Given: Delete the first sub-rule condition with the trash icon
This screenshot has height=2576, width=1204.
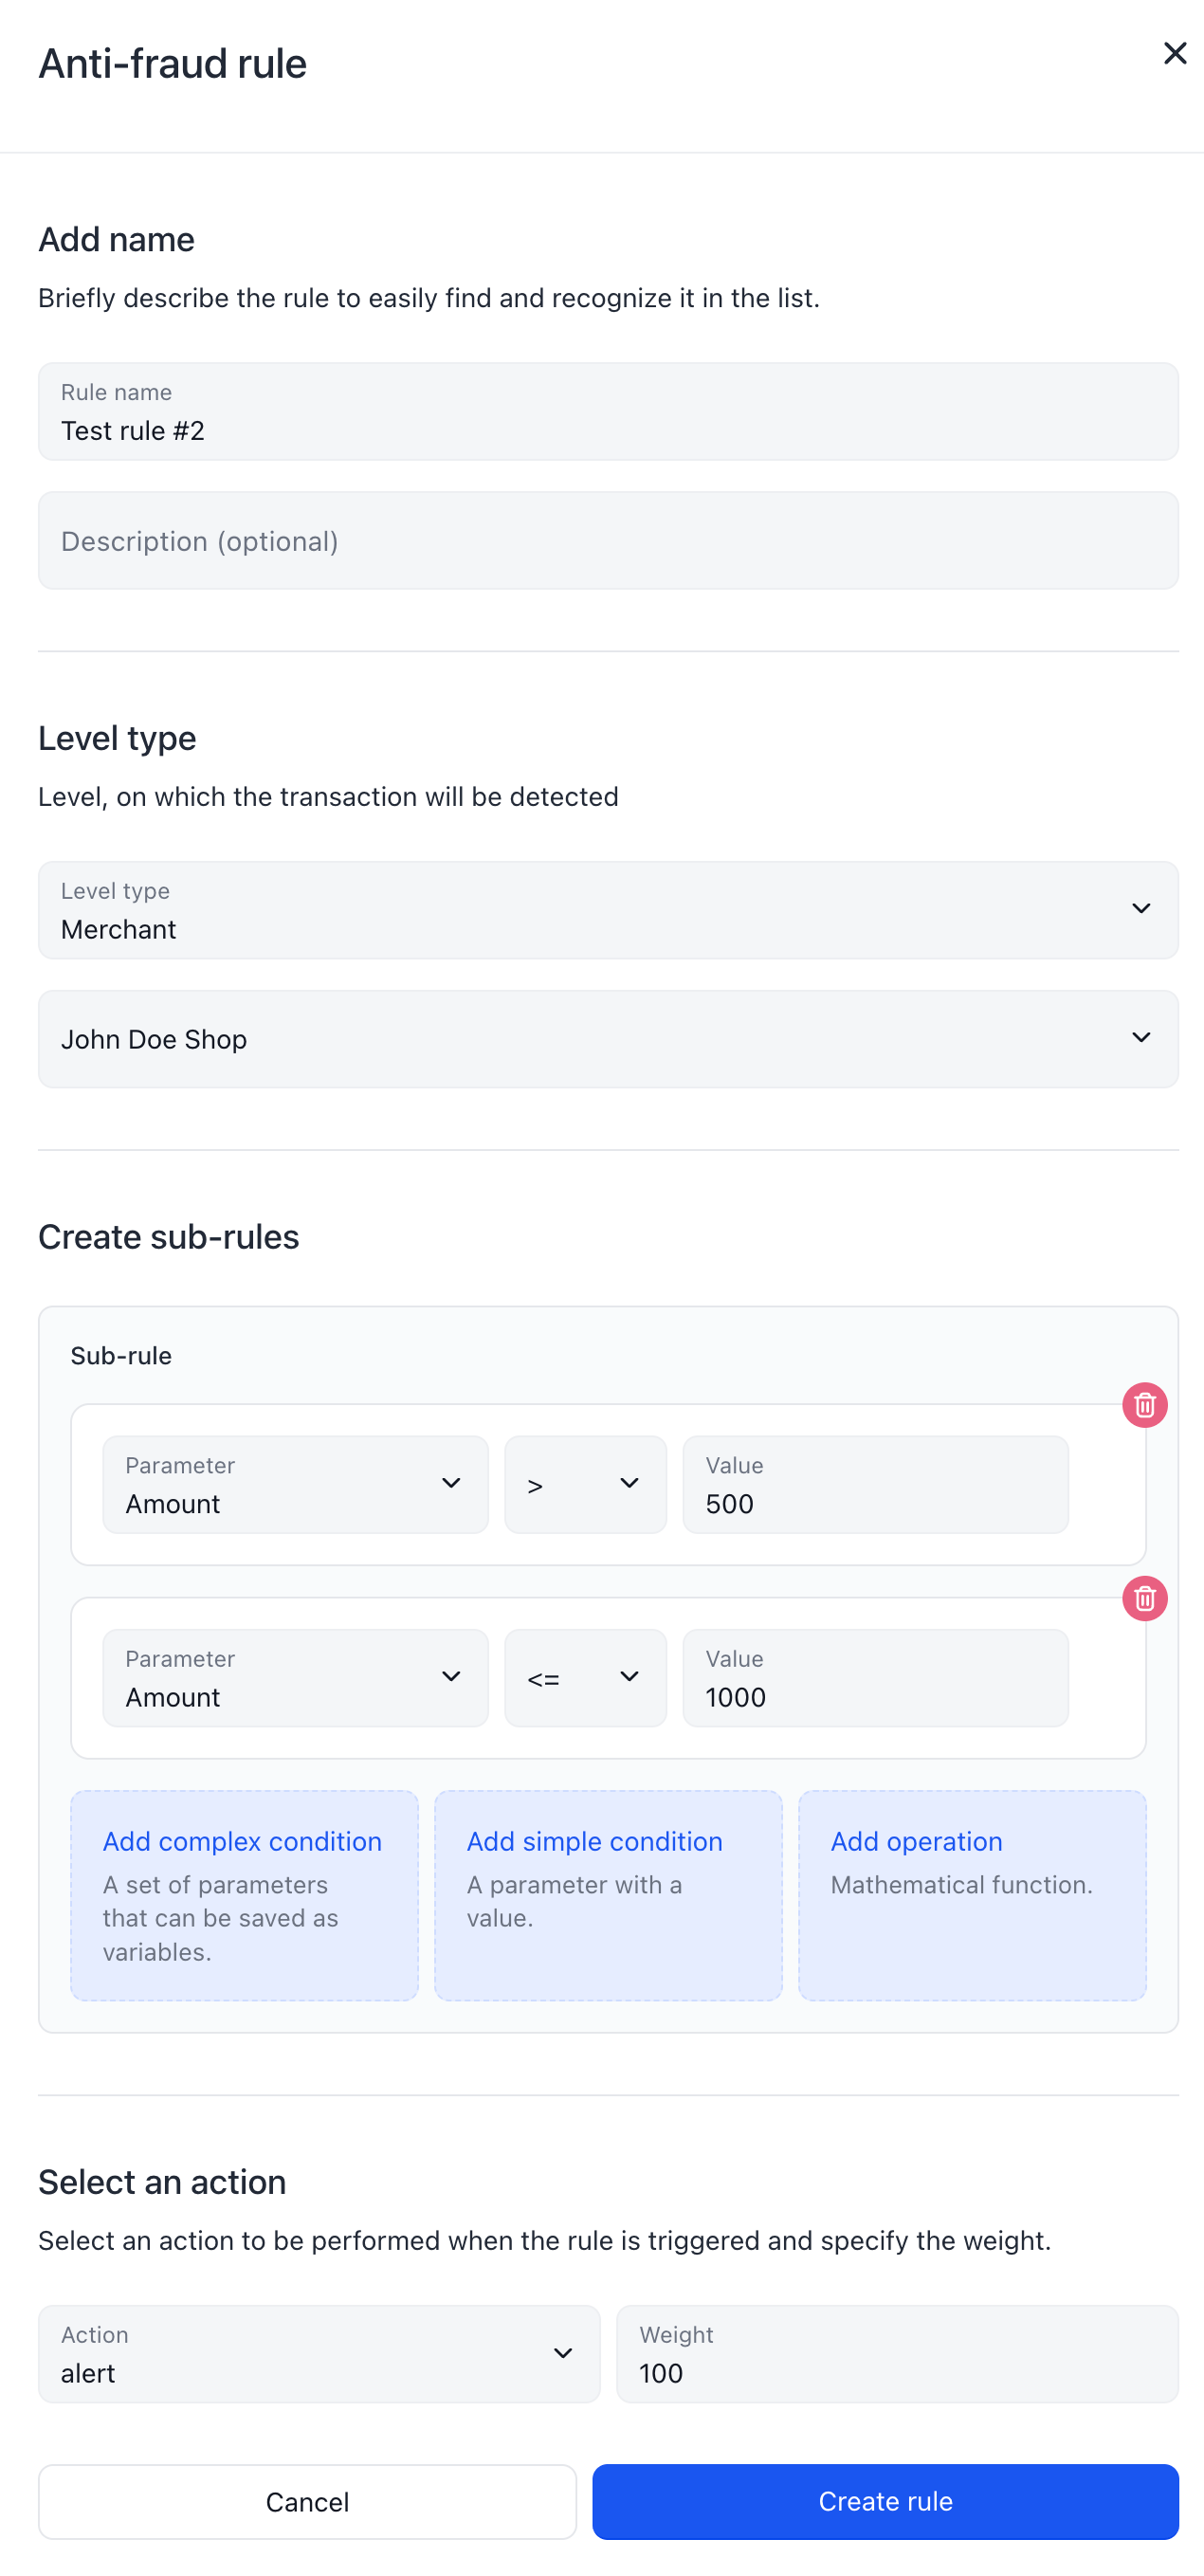Looking at the screenshot, I should click(x=1144, y=1405).
